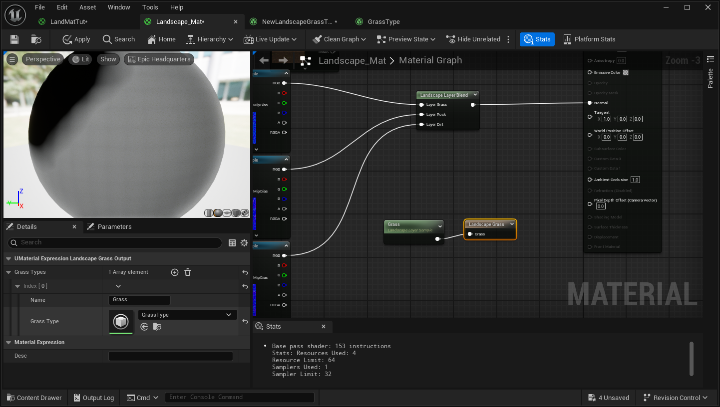This screenshot has width=720, height=407.
Task: Select the sphere preview mesh icon
Action: (x=218, y=213)
